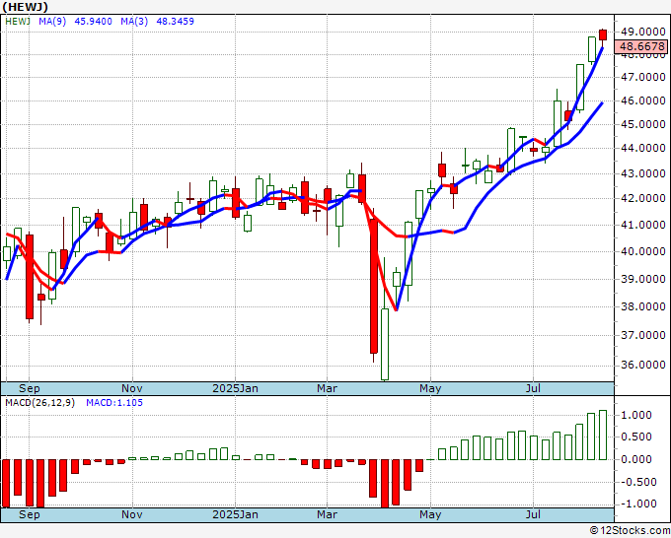
Task: Select the HEWJ legend label
Action: click(x=18, y=22)
